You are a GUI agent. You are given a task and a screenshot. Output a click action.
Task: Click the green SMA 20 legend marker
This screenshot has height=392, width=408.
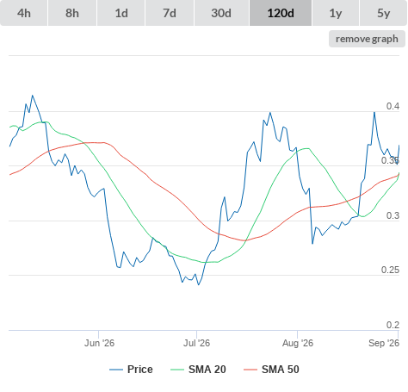point(177,370)
